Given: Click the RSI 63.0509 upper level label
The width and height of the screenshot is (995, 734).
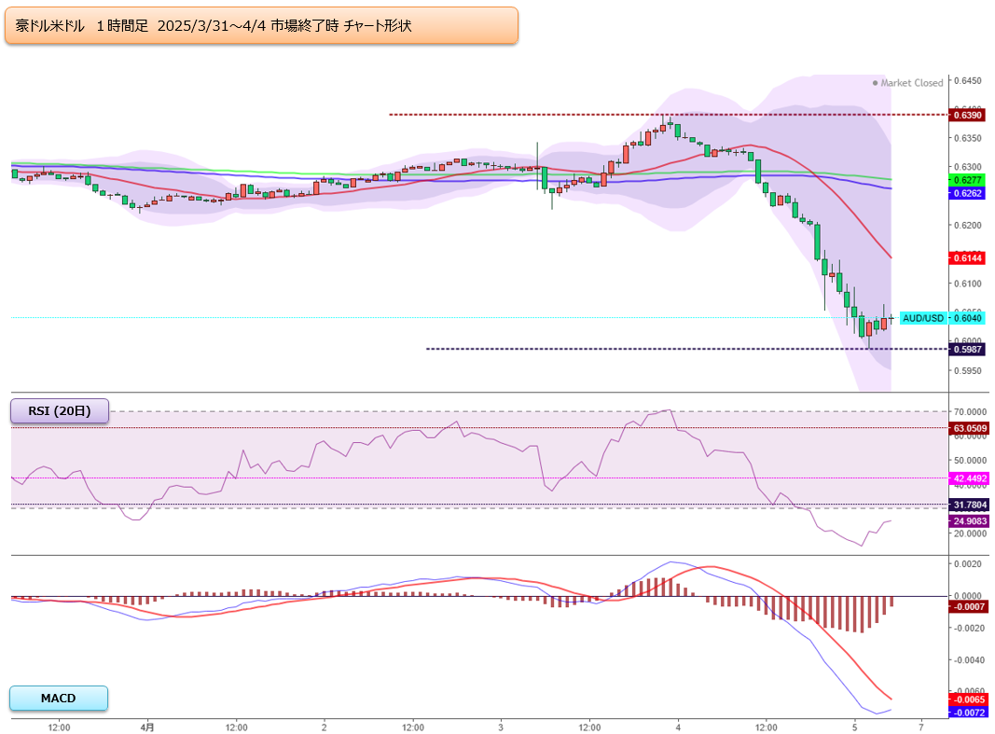Looking at the screenshot, I should point(969,428).
